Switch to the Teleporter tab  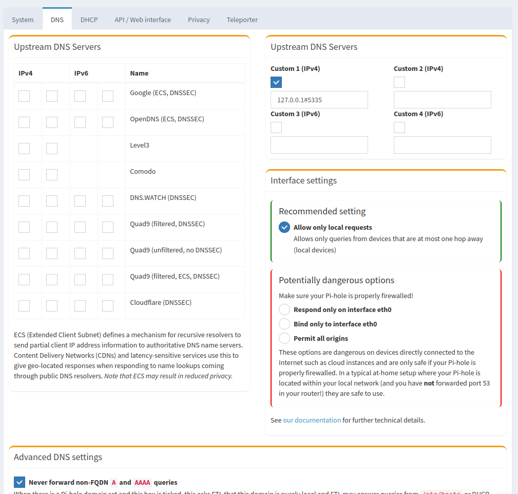[242, 20]
